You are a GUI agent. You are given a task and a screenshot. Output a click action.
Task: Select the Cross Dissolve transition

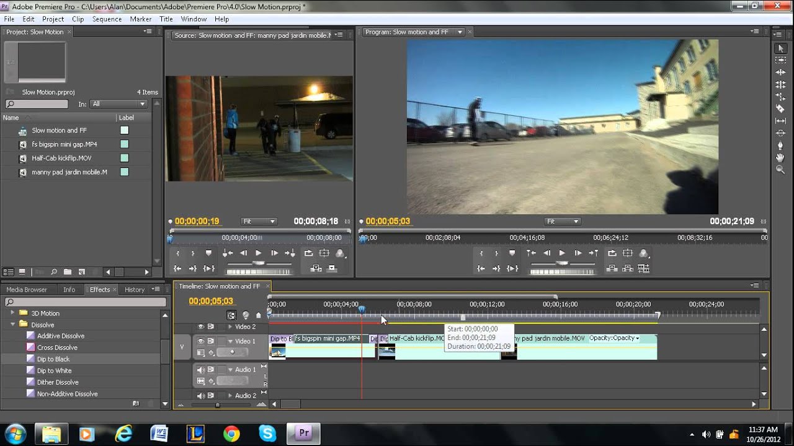coord(57,348)
